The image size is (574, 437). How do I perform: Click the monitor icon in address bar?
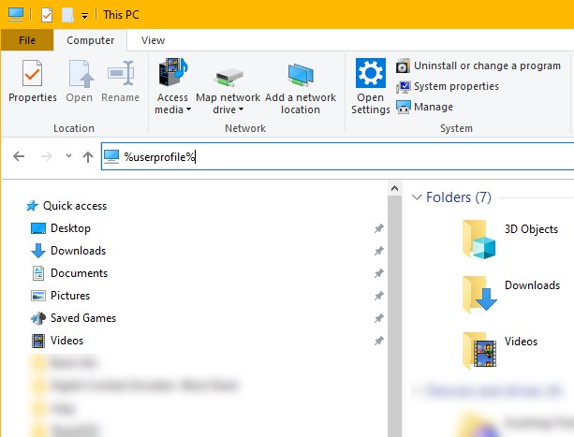pos(111,156)
